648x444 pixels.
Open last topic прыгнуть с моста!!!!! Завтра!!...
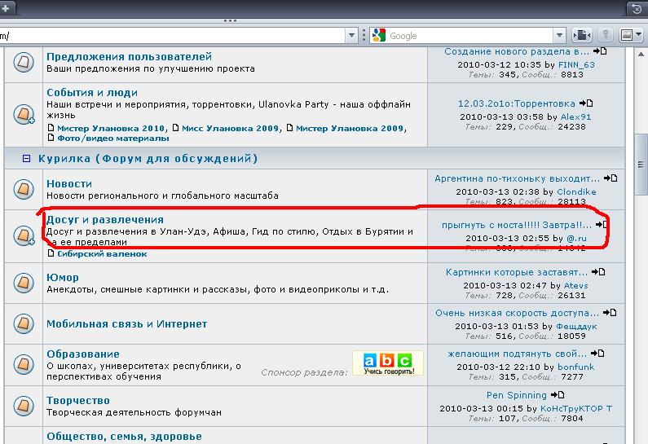click(x=517, y=225)
